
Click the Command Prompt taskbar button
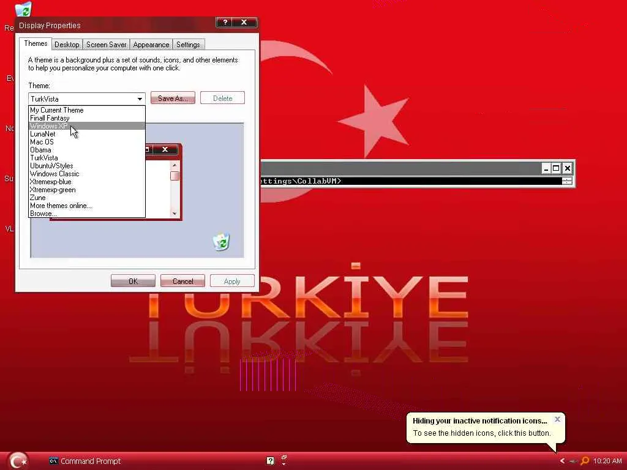coord(85,461)
